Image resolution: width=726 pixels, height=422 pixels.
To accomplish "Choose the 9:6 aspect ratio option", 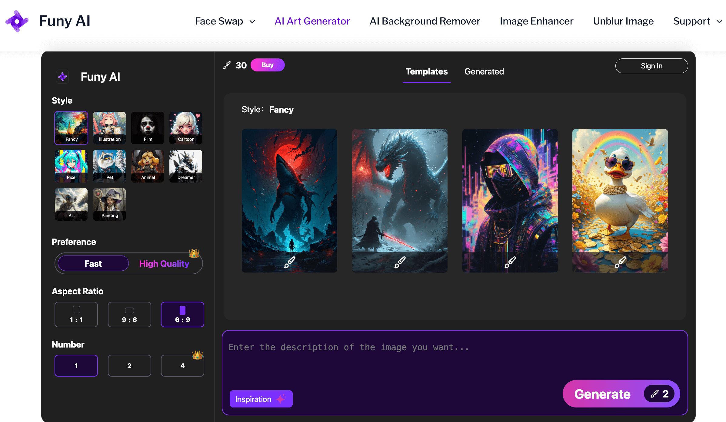I will [129, 315].
